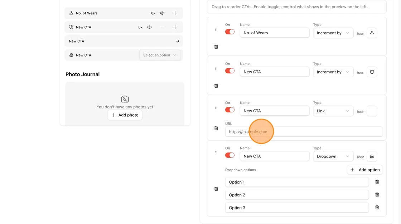The image size is (401, 224).
Task: Disable the On toggle beside the alarm-icon CTA
Action: [230, 71]
